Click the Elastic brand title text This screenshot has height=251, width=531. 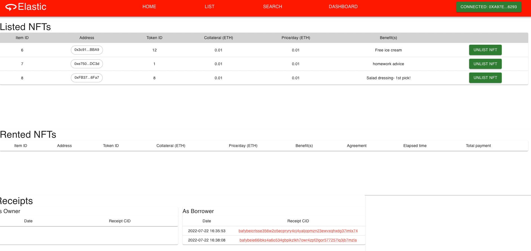click(x=32, y=7)
